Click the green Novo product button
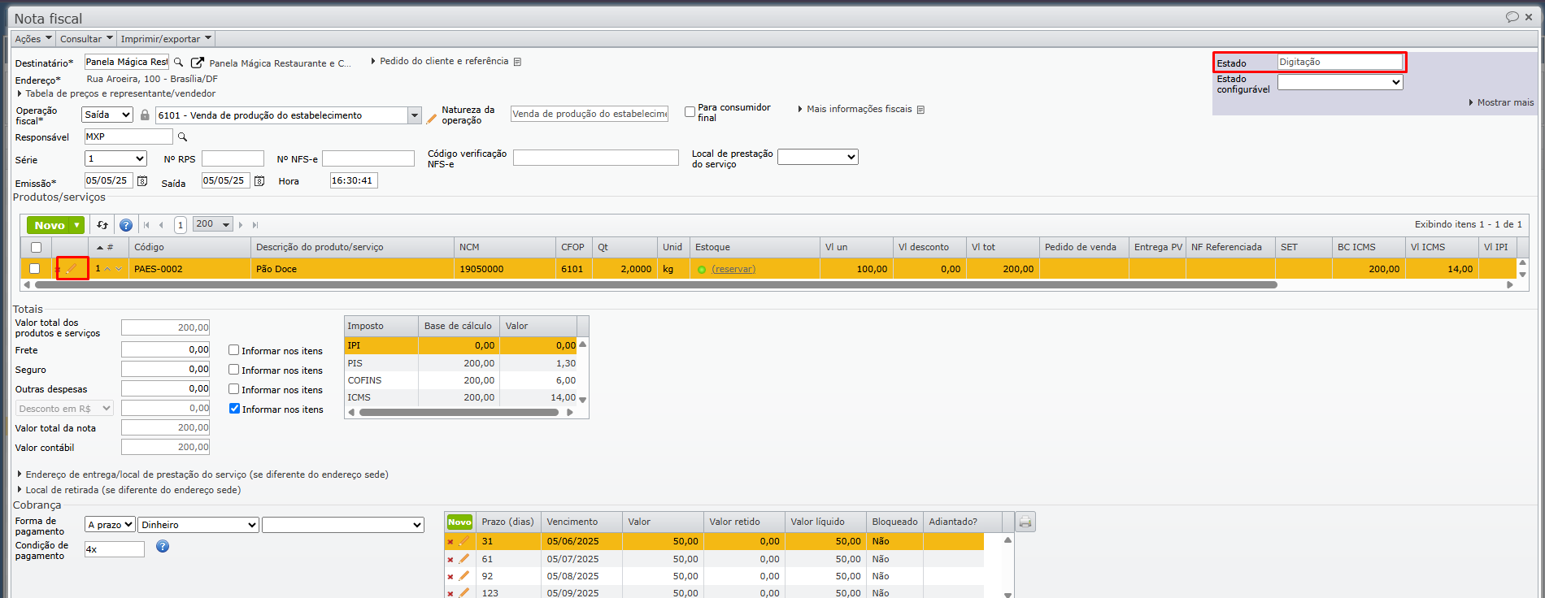Image resolution: width=1545 pixels, height=598 pixels. point(50,225)
